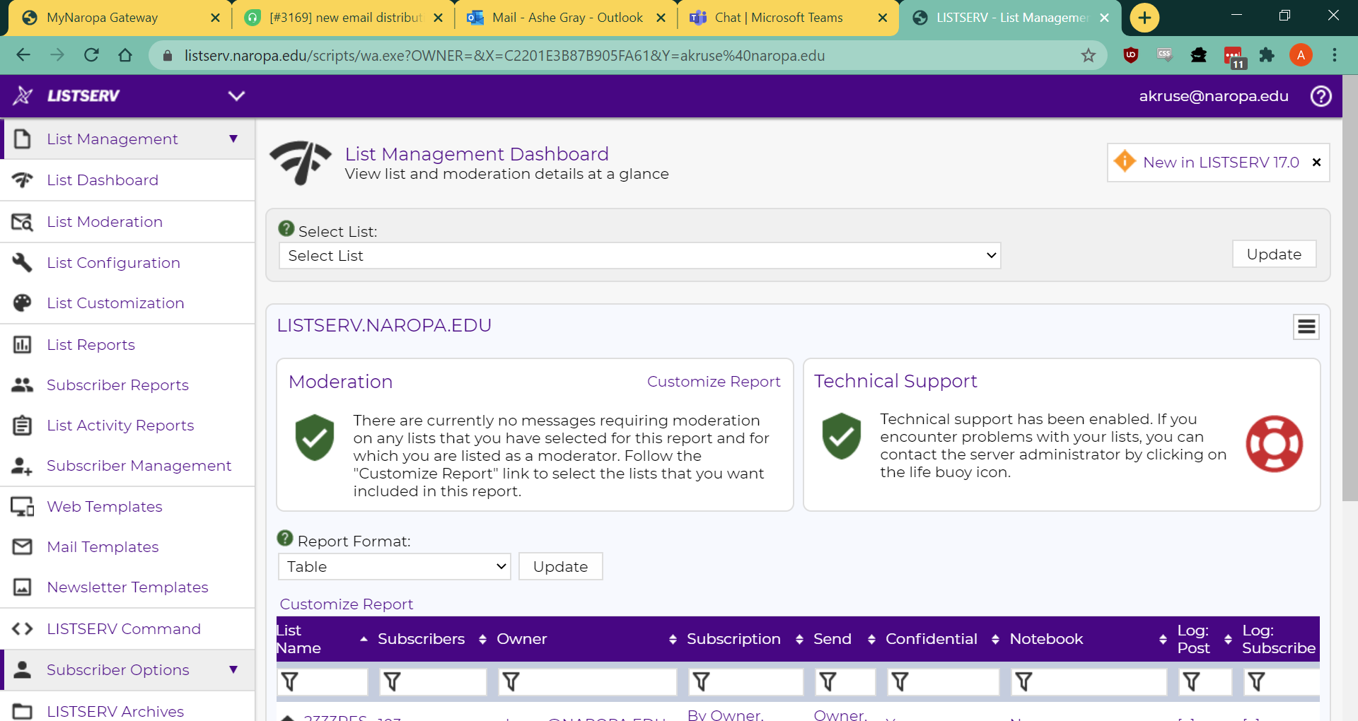Viewport: 1358px width, 721px height.
Task: Open Chrome's three-dot menu
Action: click(x=1335, y=54)
